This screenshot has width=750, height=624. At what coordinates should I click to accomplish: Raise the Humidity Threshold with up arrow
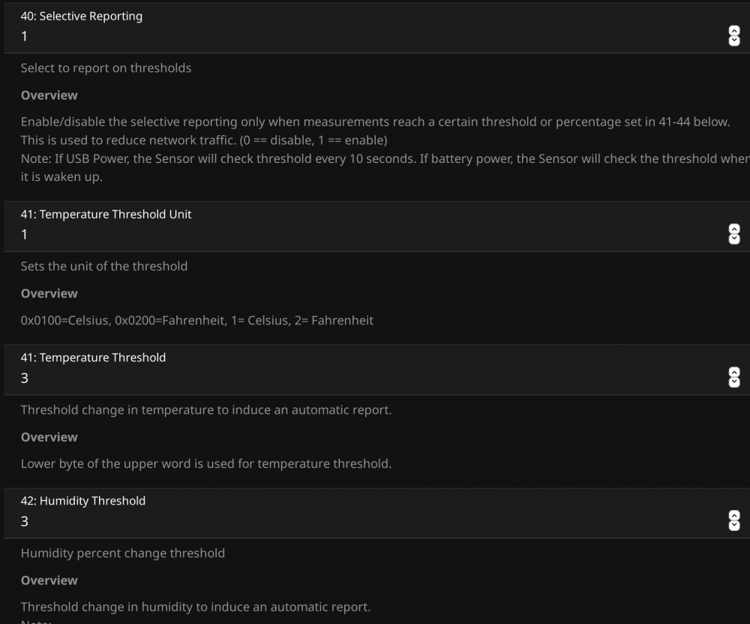tap(734, 517)
